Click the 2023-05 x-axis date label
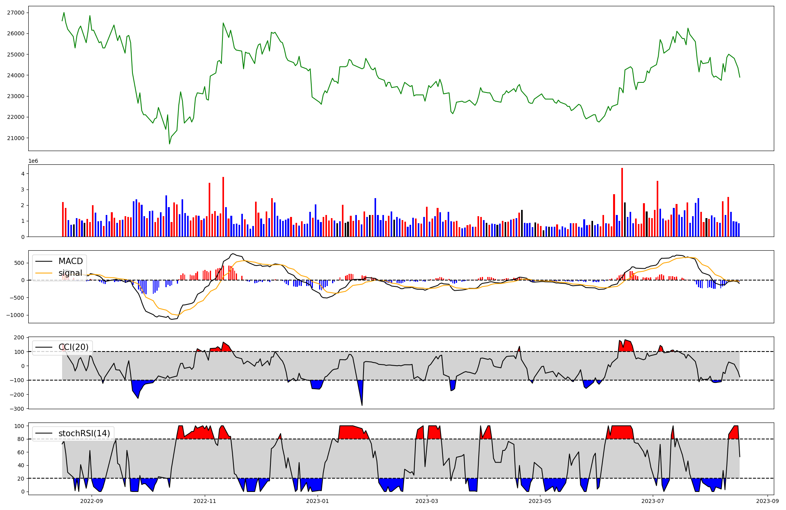This screenshot has width=786, height=510. coord(540,501)
